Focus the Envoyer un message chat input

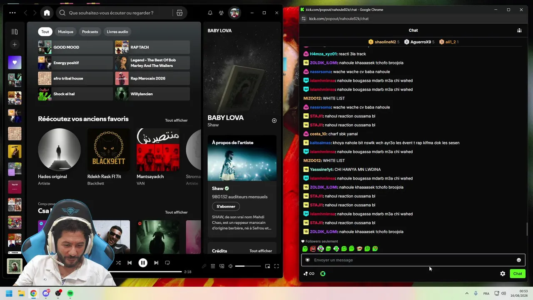(x=413, y=260)
